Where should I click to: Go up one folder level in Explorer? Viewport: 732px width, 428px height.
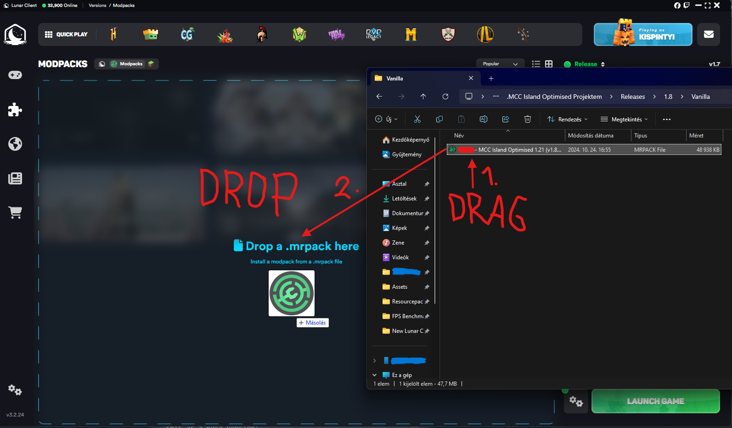[x=423, y=97]
